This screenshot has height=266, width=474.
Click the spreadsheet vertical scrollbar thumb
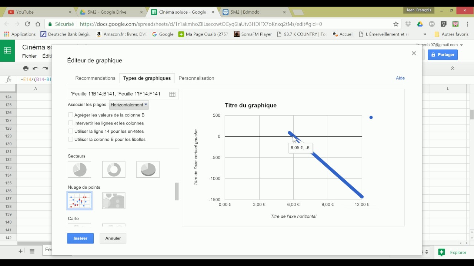tap(472, 115)
